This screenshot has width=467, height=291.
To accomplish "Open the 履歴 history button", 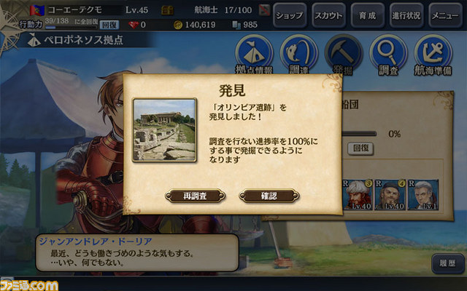I will pyautogui.click(x=447, y=263).
